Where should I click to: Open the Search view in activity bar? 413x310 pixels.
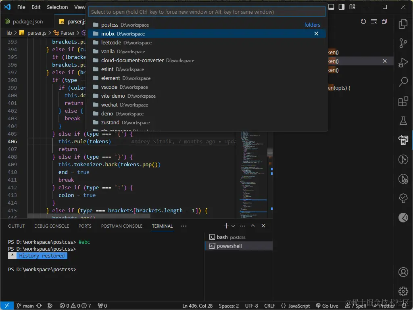[x=403, y=82]
